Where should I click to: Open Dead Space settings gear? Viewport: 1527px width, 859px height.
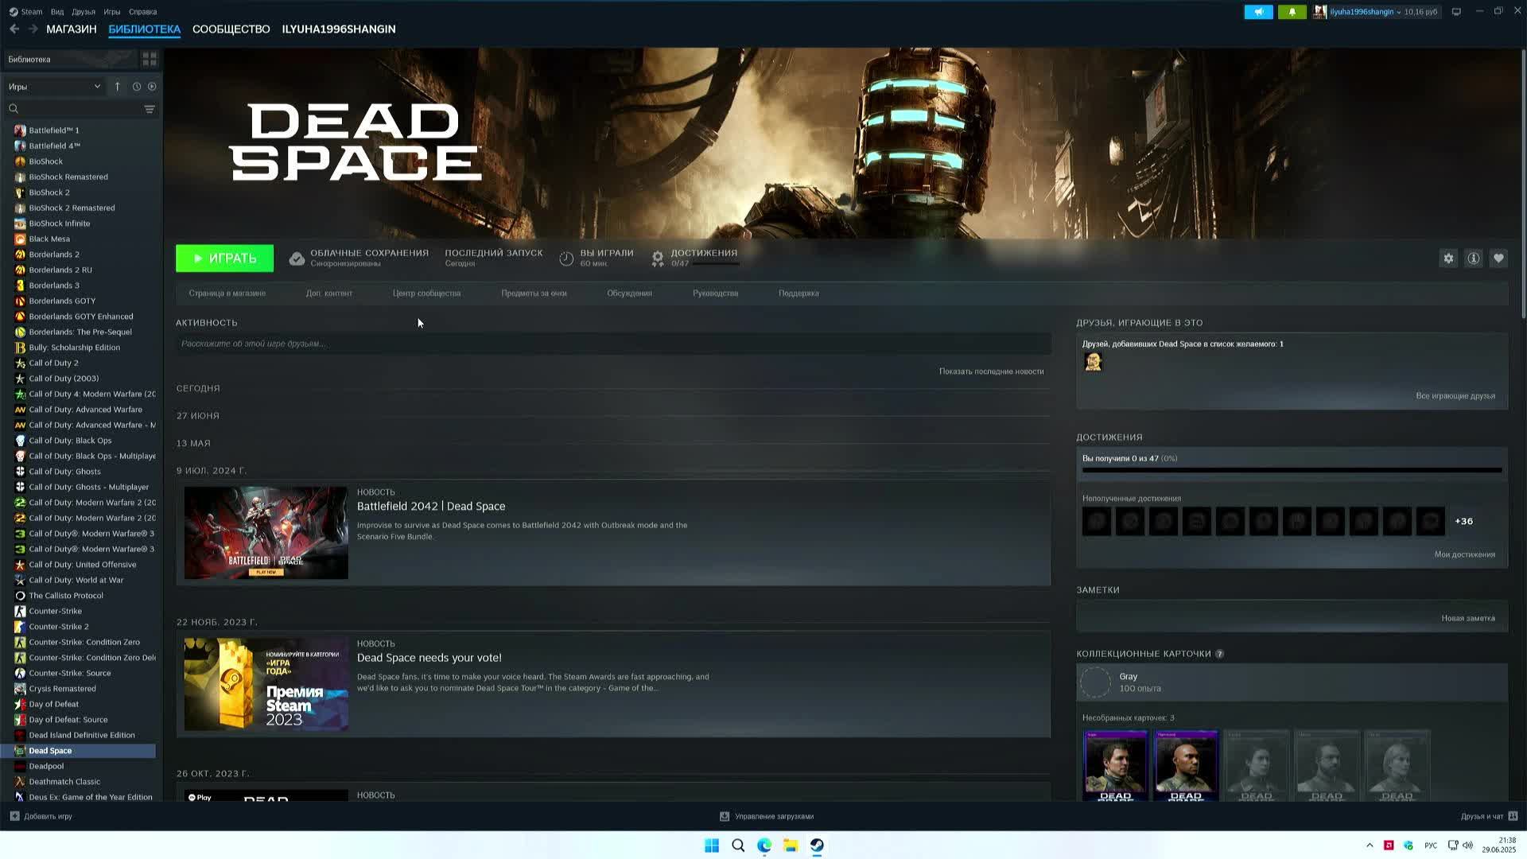tap(1448, 258)
